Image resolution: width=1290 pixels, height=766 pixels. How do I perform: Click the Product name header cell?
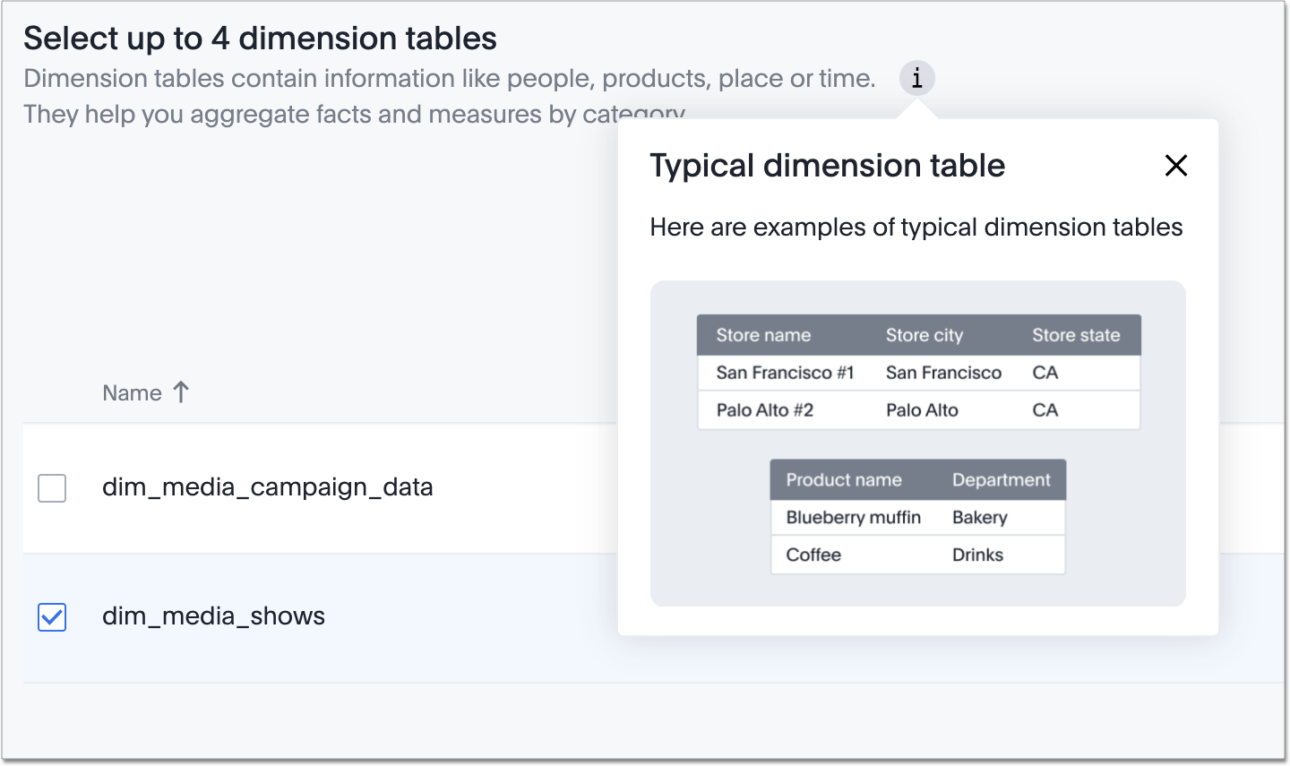(x=844, y=479)
